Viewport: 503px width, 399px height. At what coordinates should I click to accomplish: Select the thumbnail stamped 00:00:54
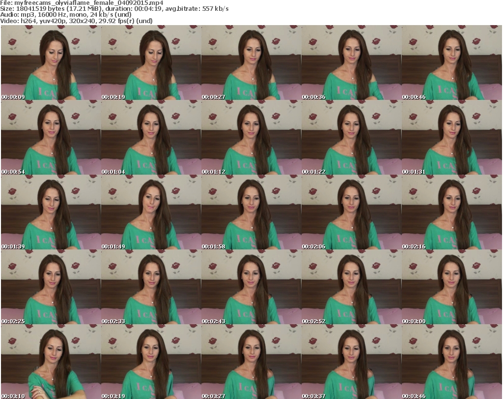pyautogui.click(x=51, y=137)
